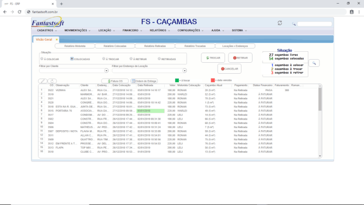364x205 pixels.
Task: Click the Ordem de Entrega button
Action: tap(144, 81)
